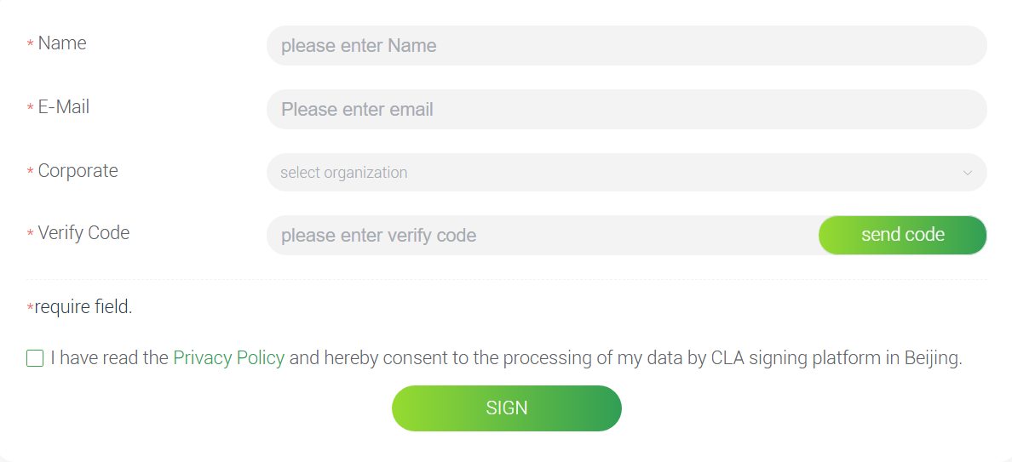Click the verify code input field
1012x462 pixels.
[x=542, y=236]
